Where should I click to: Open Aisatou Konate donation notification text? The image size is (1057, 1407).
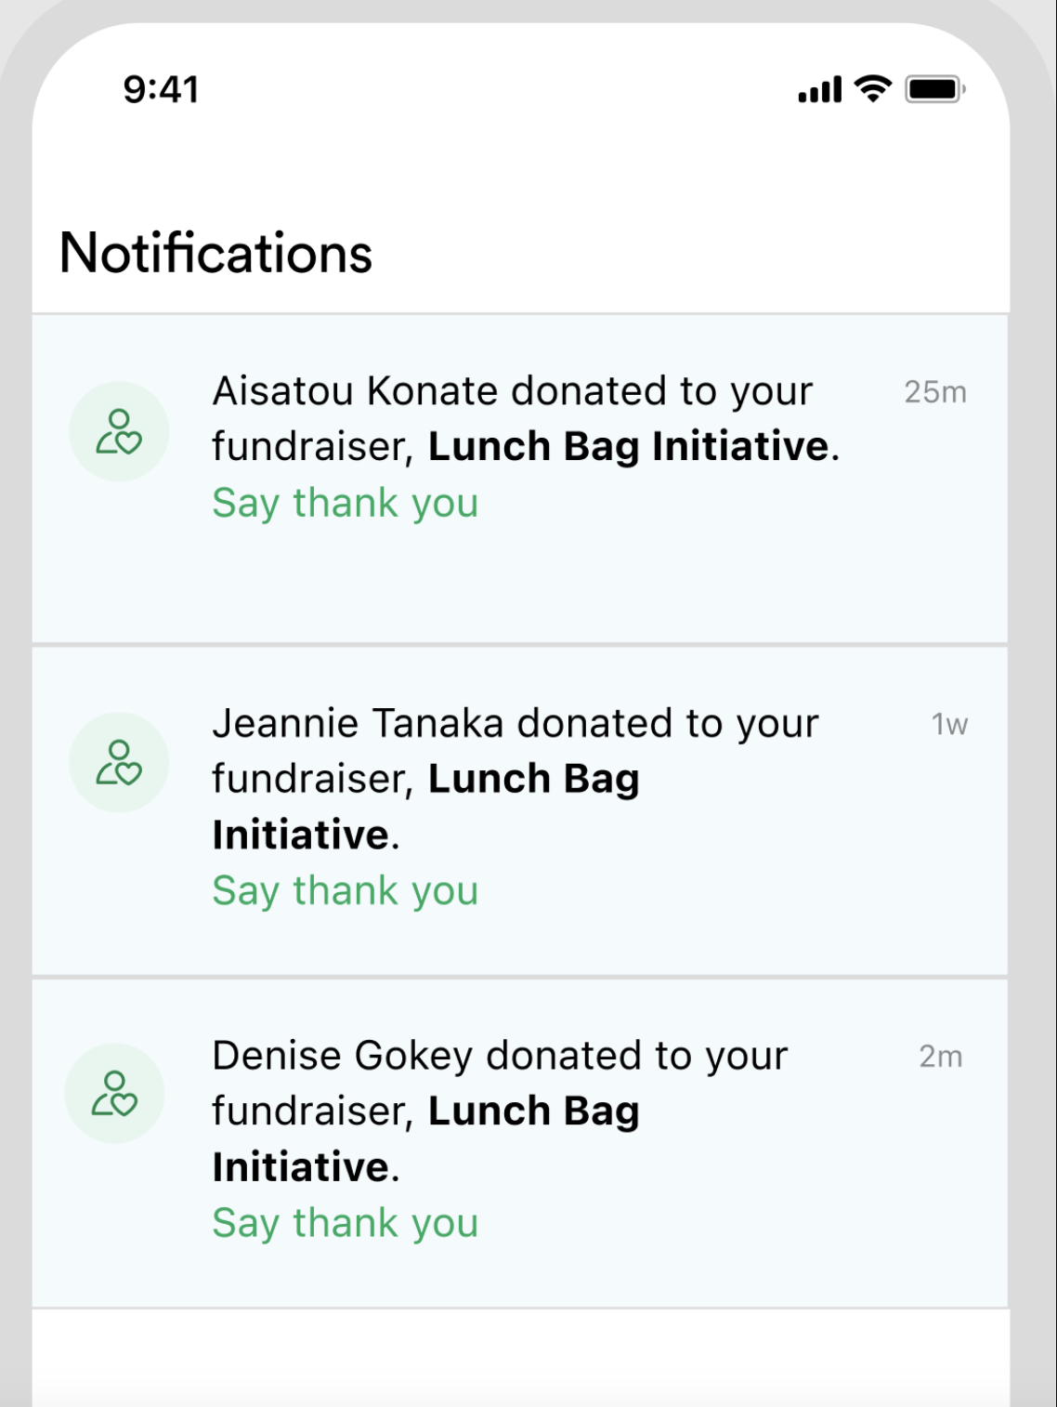pos(526,418)
